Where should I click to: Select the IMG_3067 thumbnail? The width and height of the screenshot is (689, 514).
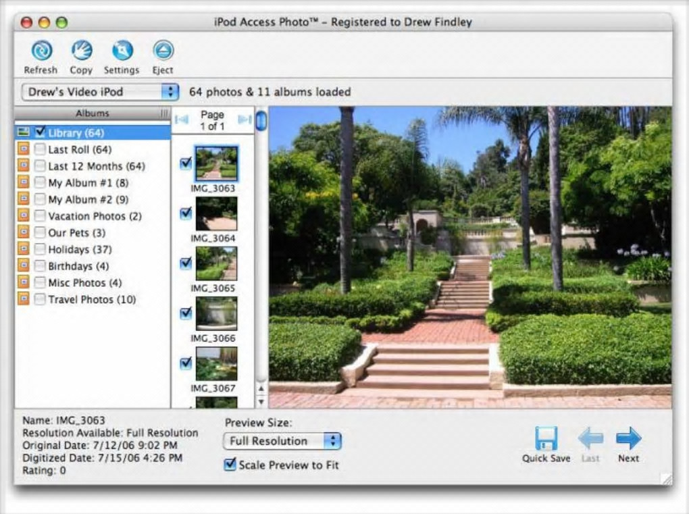tap(216, 363)
